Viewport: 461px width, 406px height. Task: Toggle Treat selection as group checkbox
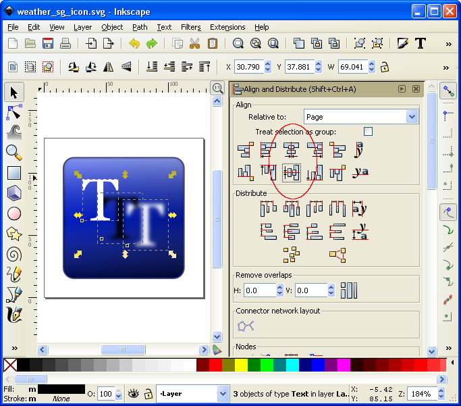[368, 131]
